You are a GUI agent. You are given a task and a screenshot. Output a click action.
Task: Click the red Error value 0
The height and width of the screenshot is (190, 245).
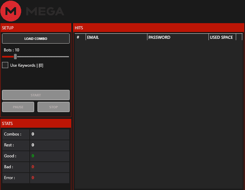click(x=33, y=178)
